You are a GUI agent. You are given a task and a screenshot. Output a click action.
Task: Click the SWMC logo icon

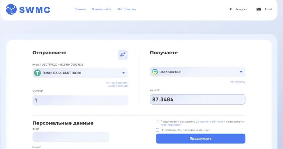pos(11,9)
